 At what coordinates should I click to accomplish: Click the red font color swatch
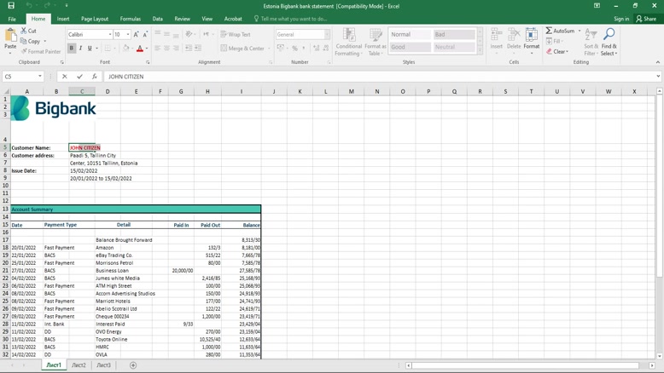pos(140,49)
